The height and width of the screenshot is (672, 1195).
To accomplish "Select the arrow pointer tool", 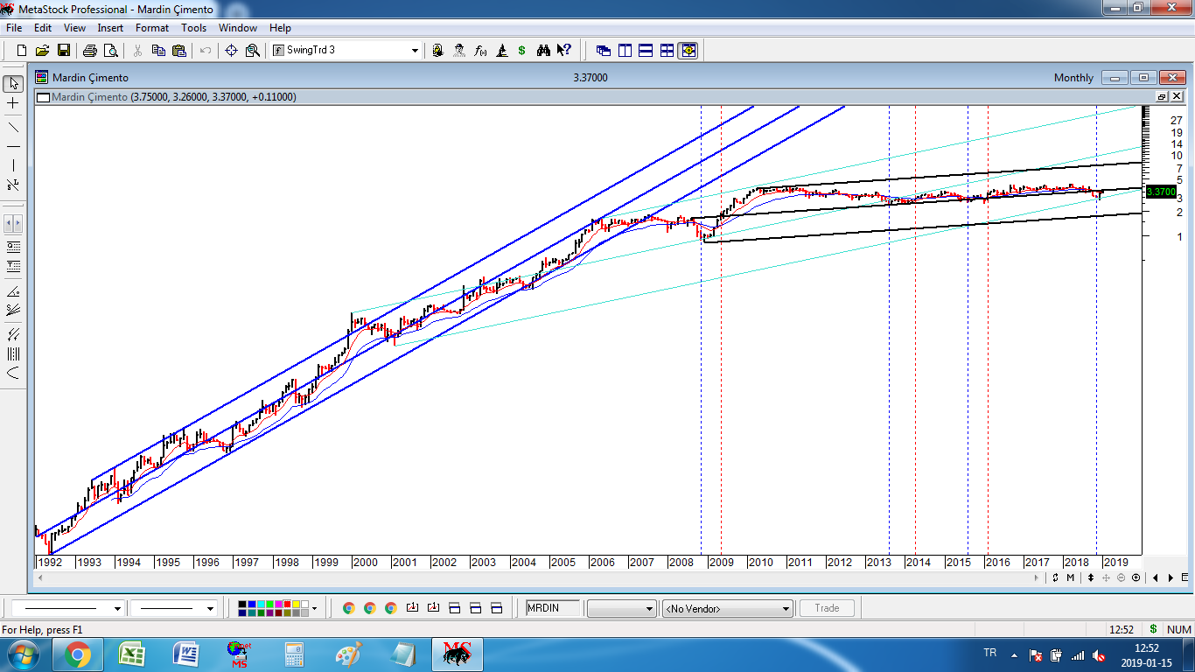I will click(13, 84).
